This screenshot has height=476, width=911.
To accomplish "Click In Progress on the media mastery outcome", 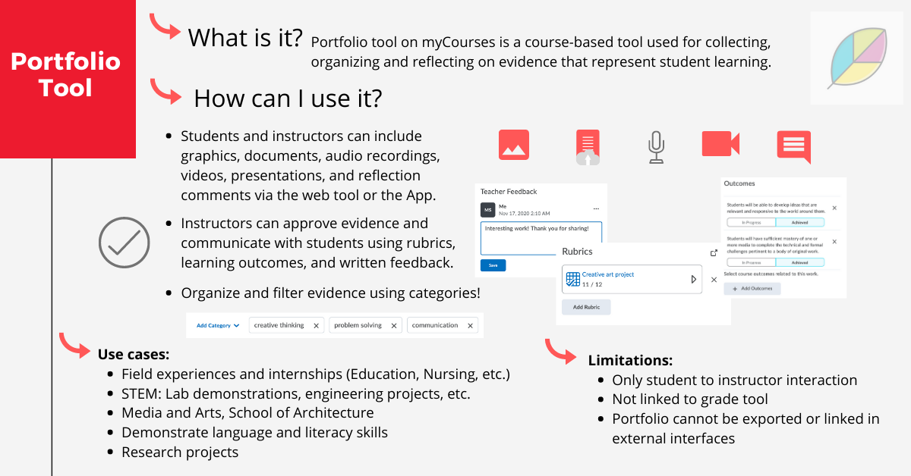I will [752, 263].
